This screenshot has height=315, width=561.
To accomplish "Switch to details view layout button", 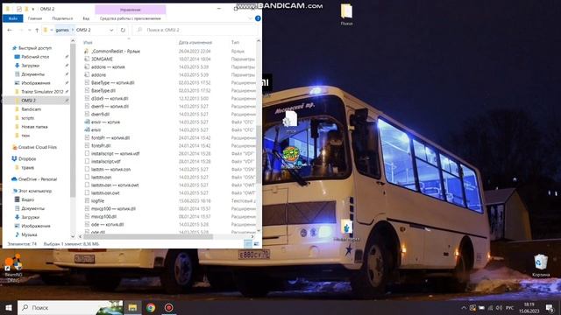I will (x=248, y=244).
